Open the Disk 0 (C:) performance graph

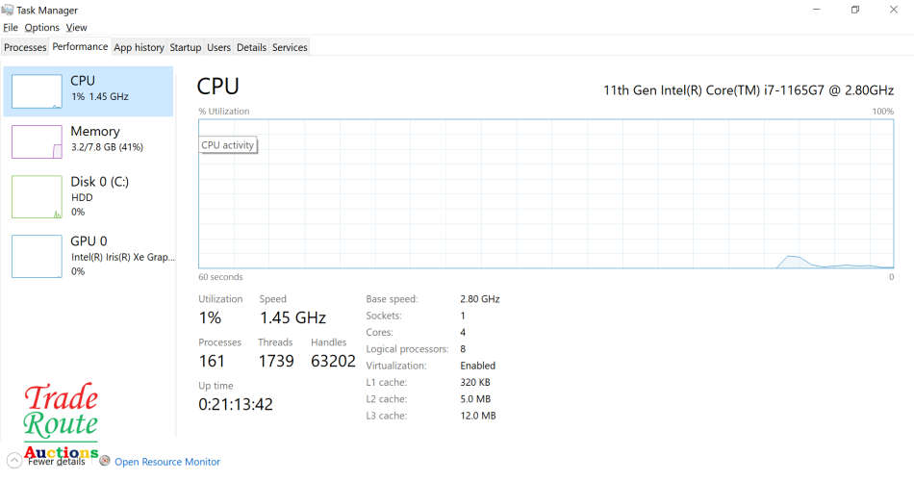[x=37, y=196]
